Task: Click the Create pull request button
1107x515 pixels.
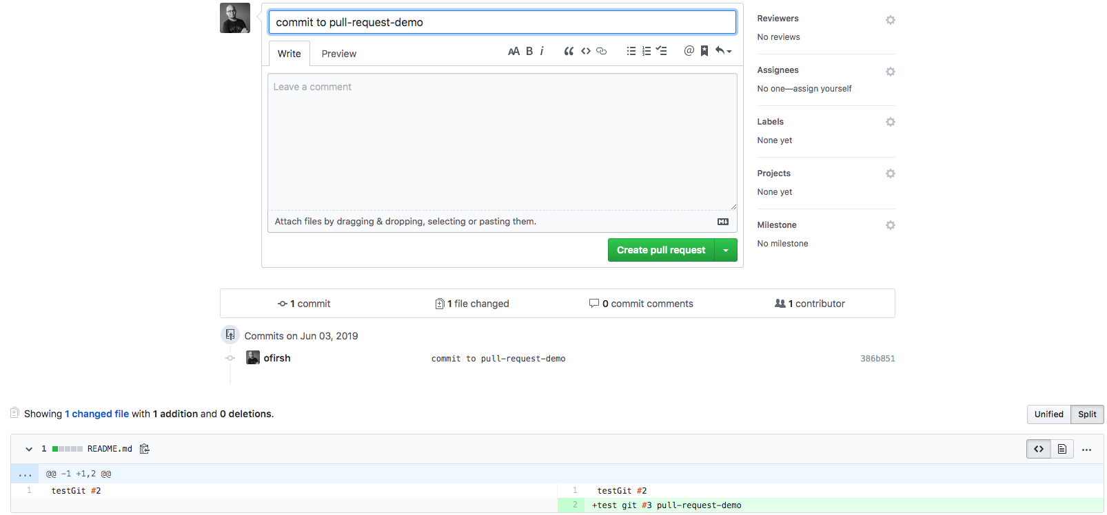Action: coord(660,251)
